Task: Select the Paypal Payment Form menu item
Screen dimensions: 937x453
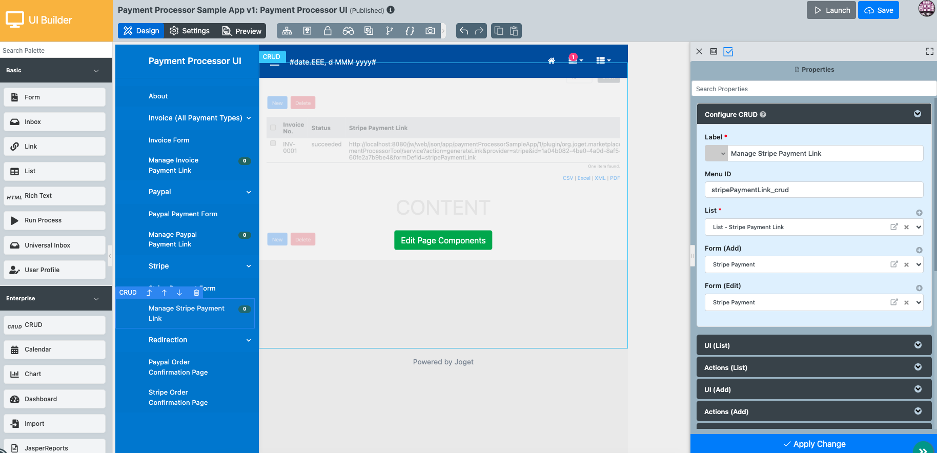Action: coord(183,214)
